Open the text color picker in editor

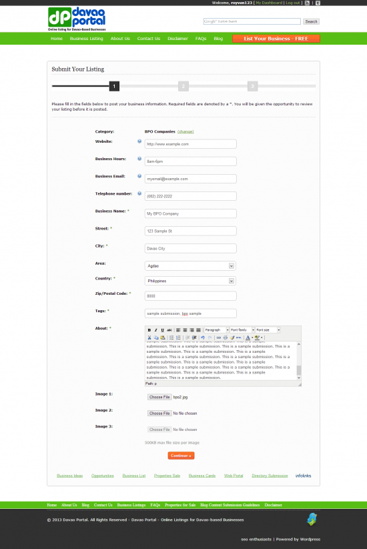point(249,338)
